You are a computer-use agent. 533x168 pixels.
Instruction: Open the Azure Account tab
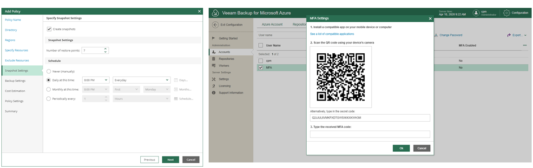pyautogui.click(x=272, y=25)
